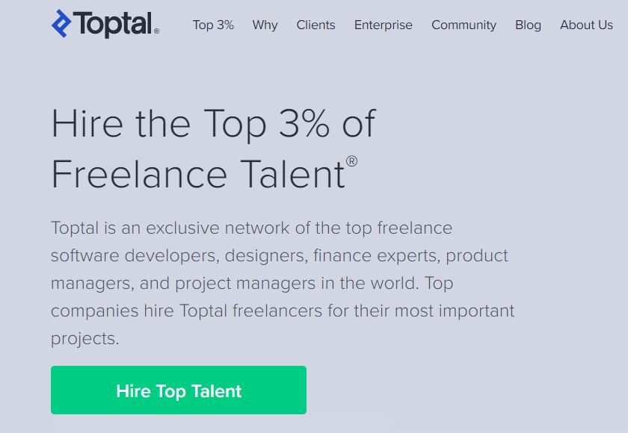628x433 pixels.
Task: Click the 'Freelance Talent' headline line
Action: click(198, 174)
